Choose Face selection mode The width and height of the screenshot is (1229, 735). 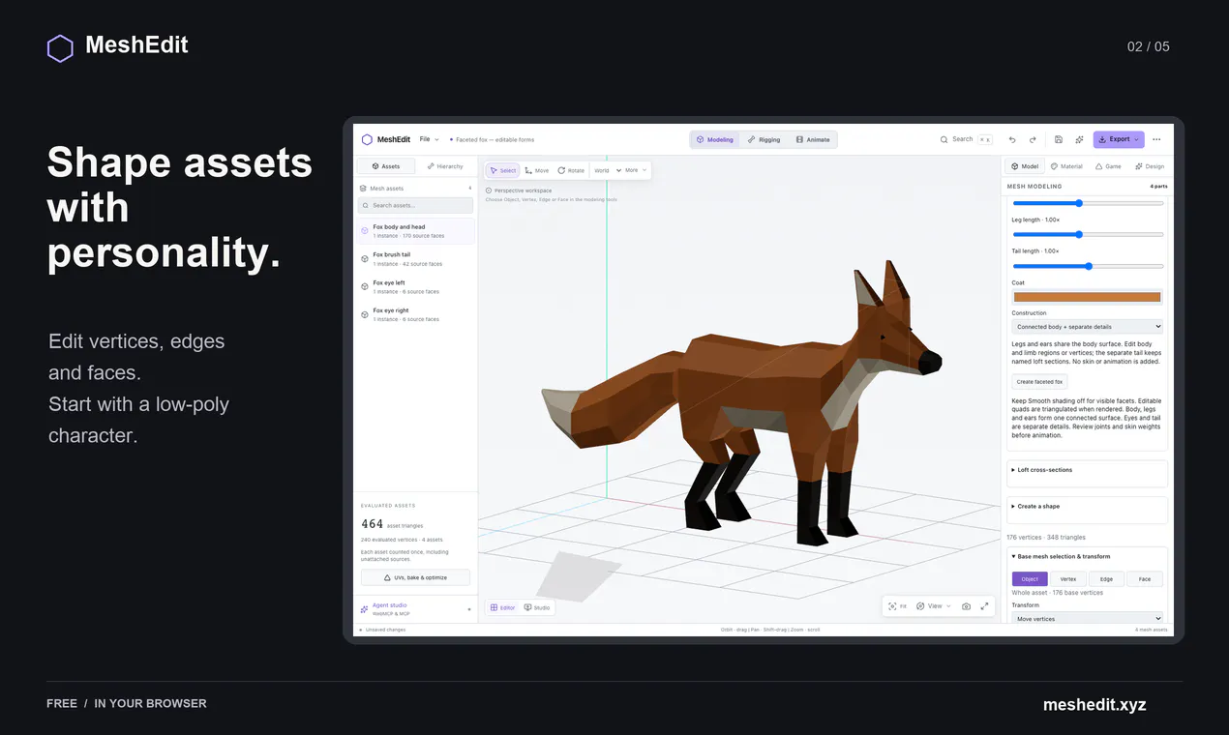tap(1145, 579)
